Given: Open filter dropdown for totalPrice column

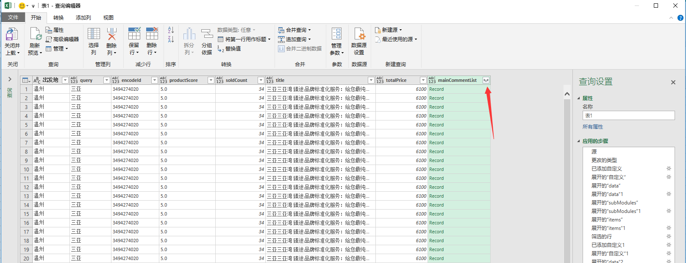Looking at the screenshot, I should (x=423, y=80).
